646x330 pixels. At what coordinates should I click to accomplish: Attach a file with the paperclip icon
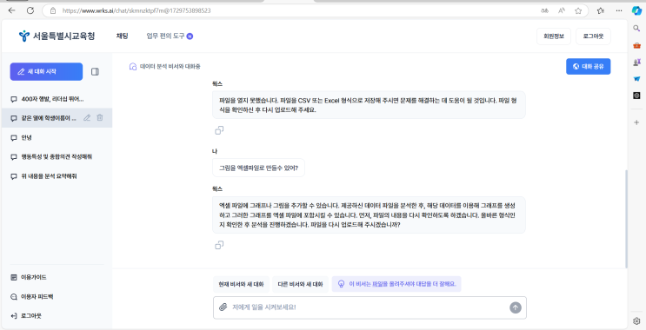click(x=223, y=307)
